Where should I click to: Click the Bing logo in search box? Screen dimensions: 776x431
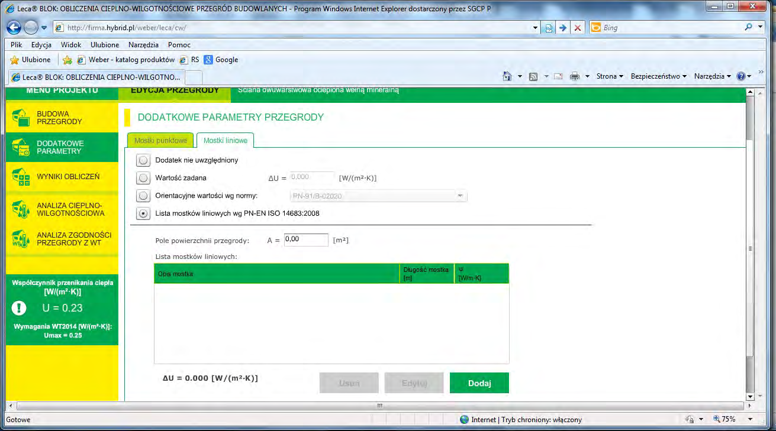coord(596,27)
